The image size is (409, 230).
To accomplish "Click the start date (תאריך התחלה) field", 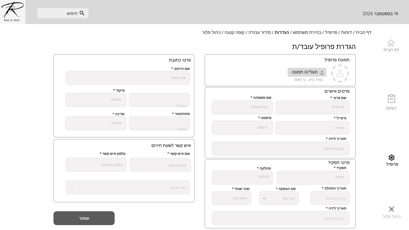I will (x=330, y=198).
